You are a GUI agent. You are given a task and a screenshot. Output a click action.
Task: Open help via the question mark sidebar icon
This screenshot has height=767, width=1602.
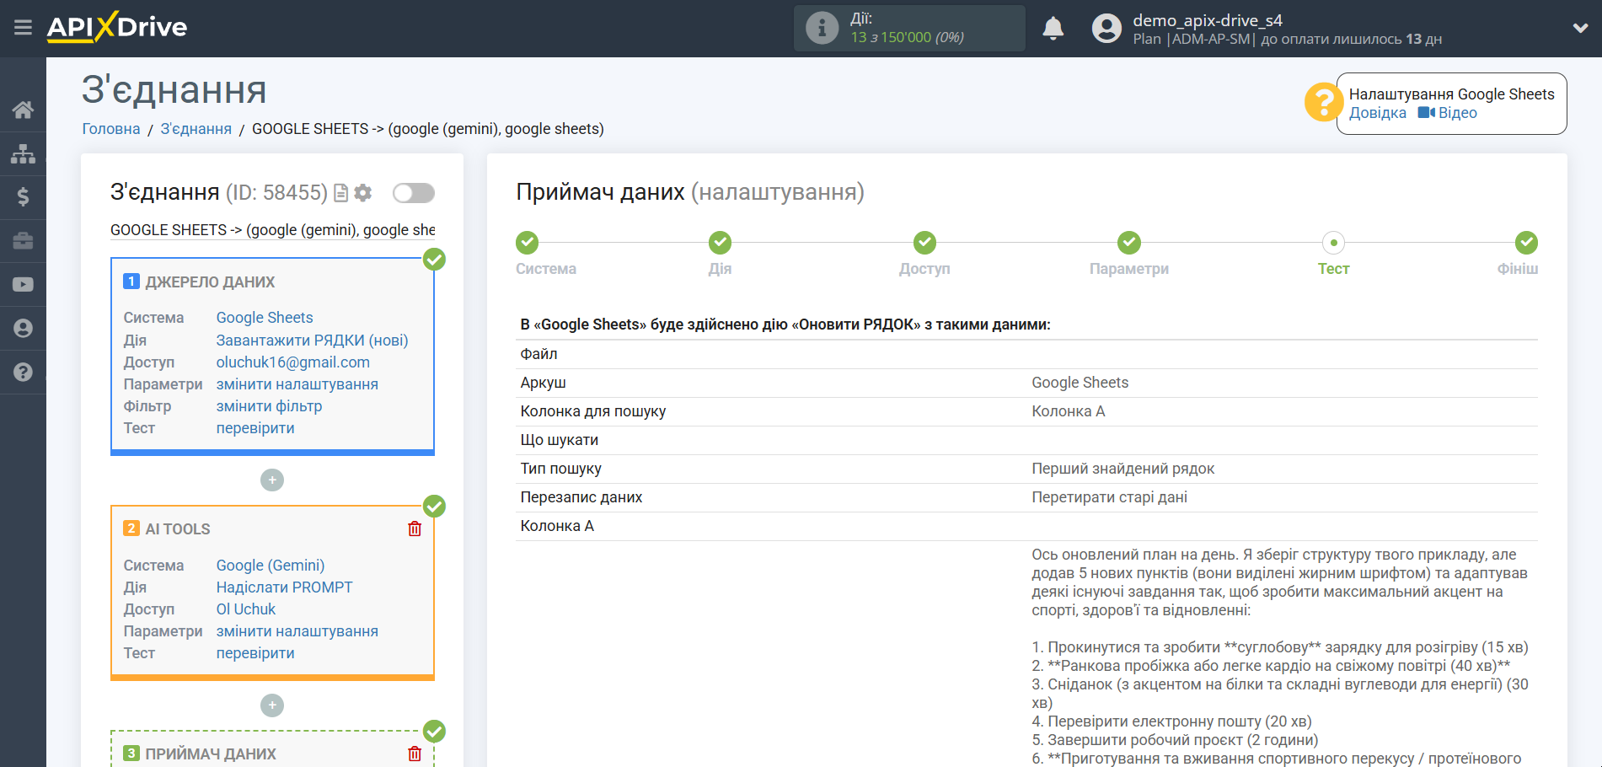(23, 372)
